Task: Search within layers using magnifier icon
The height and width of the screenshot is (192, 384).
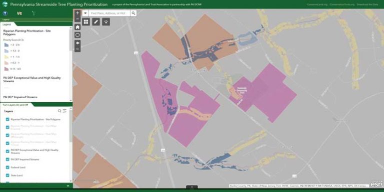Action: tap(59, 111)
